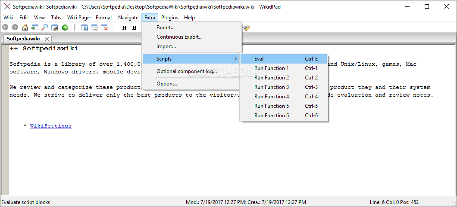Go back with the left arrow toolbar icon
Viewport: 457px width, 207px height.
tap(5, 27)
